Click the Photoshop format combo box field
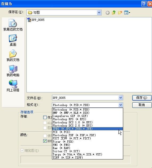152x168 pixels. point(85,105)
